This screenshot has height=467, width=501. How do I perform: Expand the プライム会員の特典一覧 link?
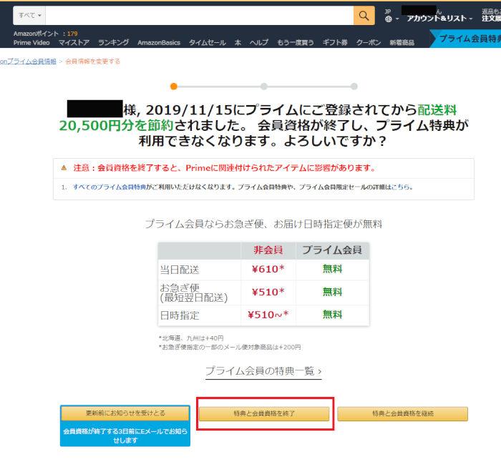pyautogui.click(x=263, y=371)
